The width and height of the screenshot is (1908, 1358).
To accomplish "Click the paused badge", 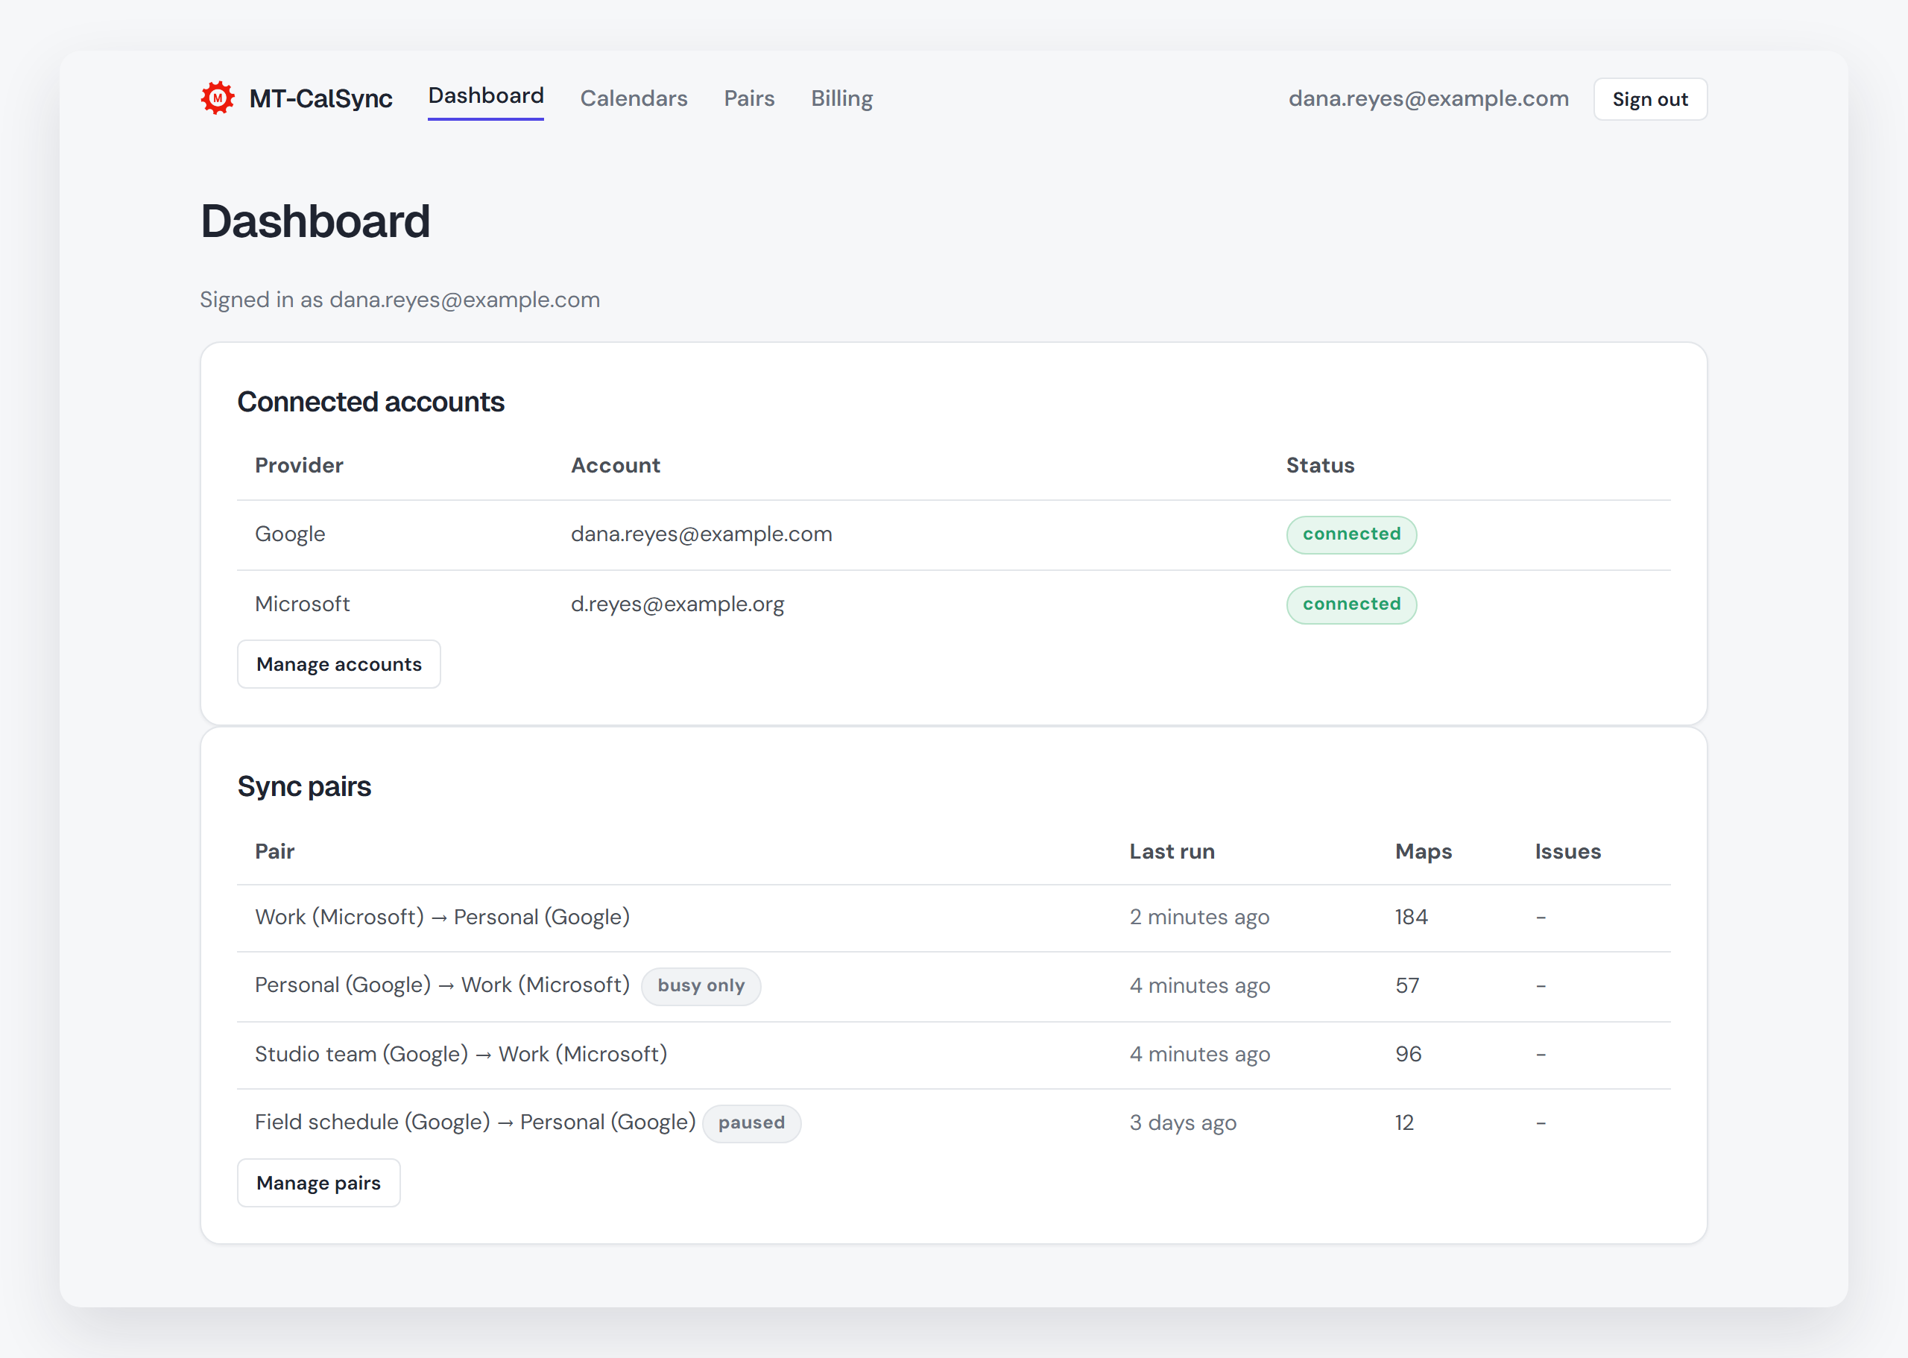I will [x=751, y=1123].
